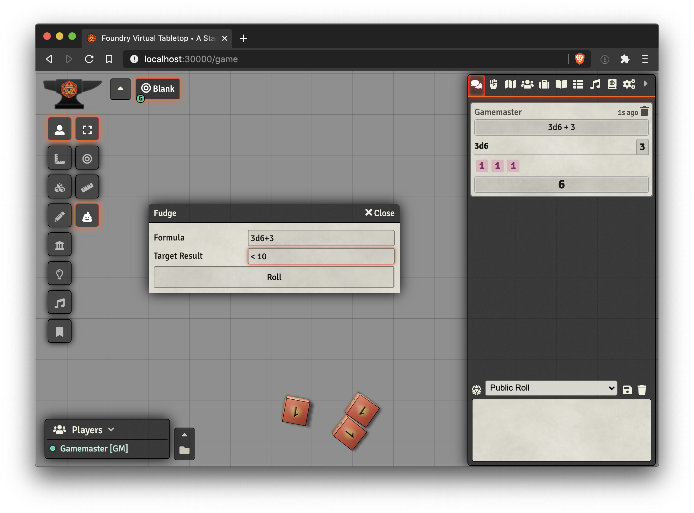Open the Game Settings tab
This screenshot has width=694, height=513.
(629, 84)
